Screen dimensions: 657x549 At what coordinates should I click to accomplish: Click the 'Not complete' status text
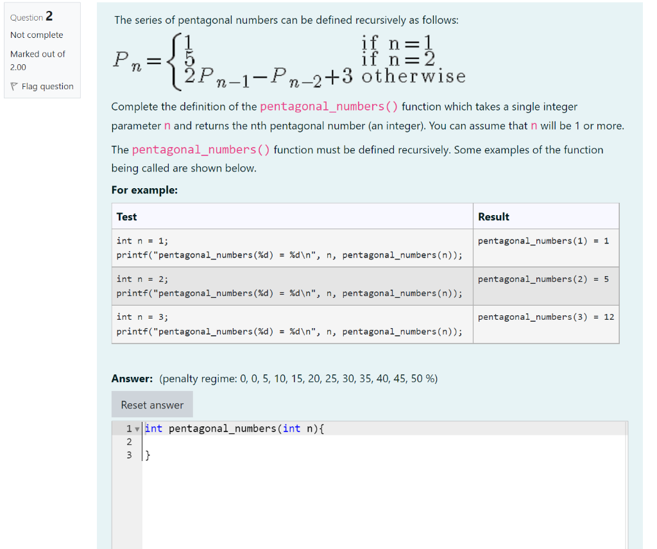[x=37, y=35]
